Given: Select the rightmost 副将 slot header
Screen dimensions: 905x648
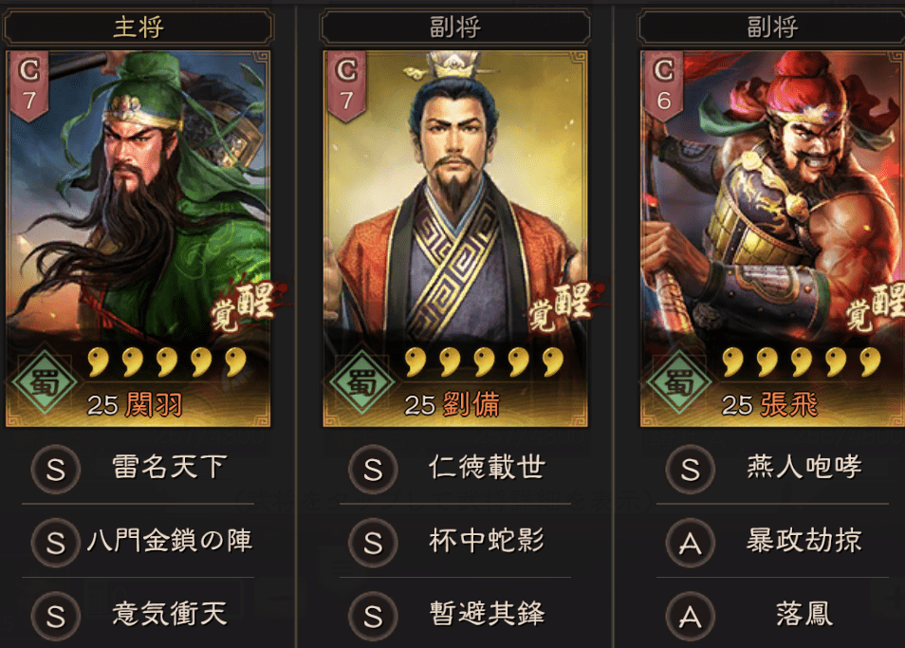Looking at the screenshot, I should [771, 28].
